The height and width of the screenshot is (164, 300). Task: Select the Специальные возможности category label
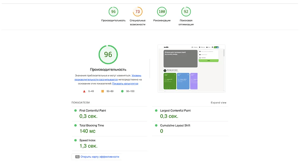pyautogui.click(x=137, y=22)
